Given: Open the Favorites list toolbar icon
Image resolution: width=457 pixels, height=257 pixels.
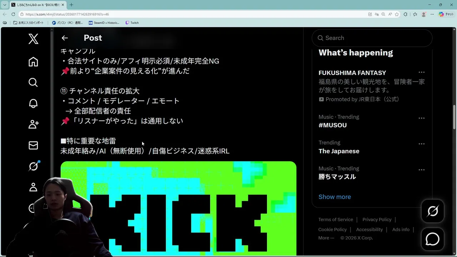Looking at the screenshot, I should (x=415, y=14).
